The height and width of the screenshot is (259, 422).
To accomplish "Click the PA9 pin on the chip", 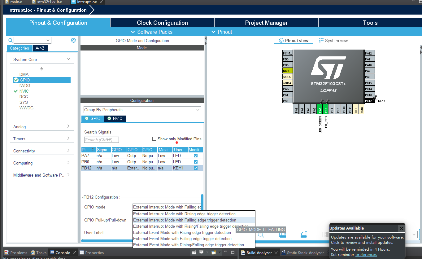I will pyautogui.click(x=370, y=71).
